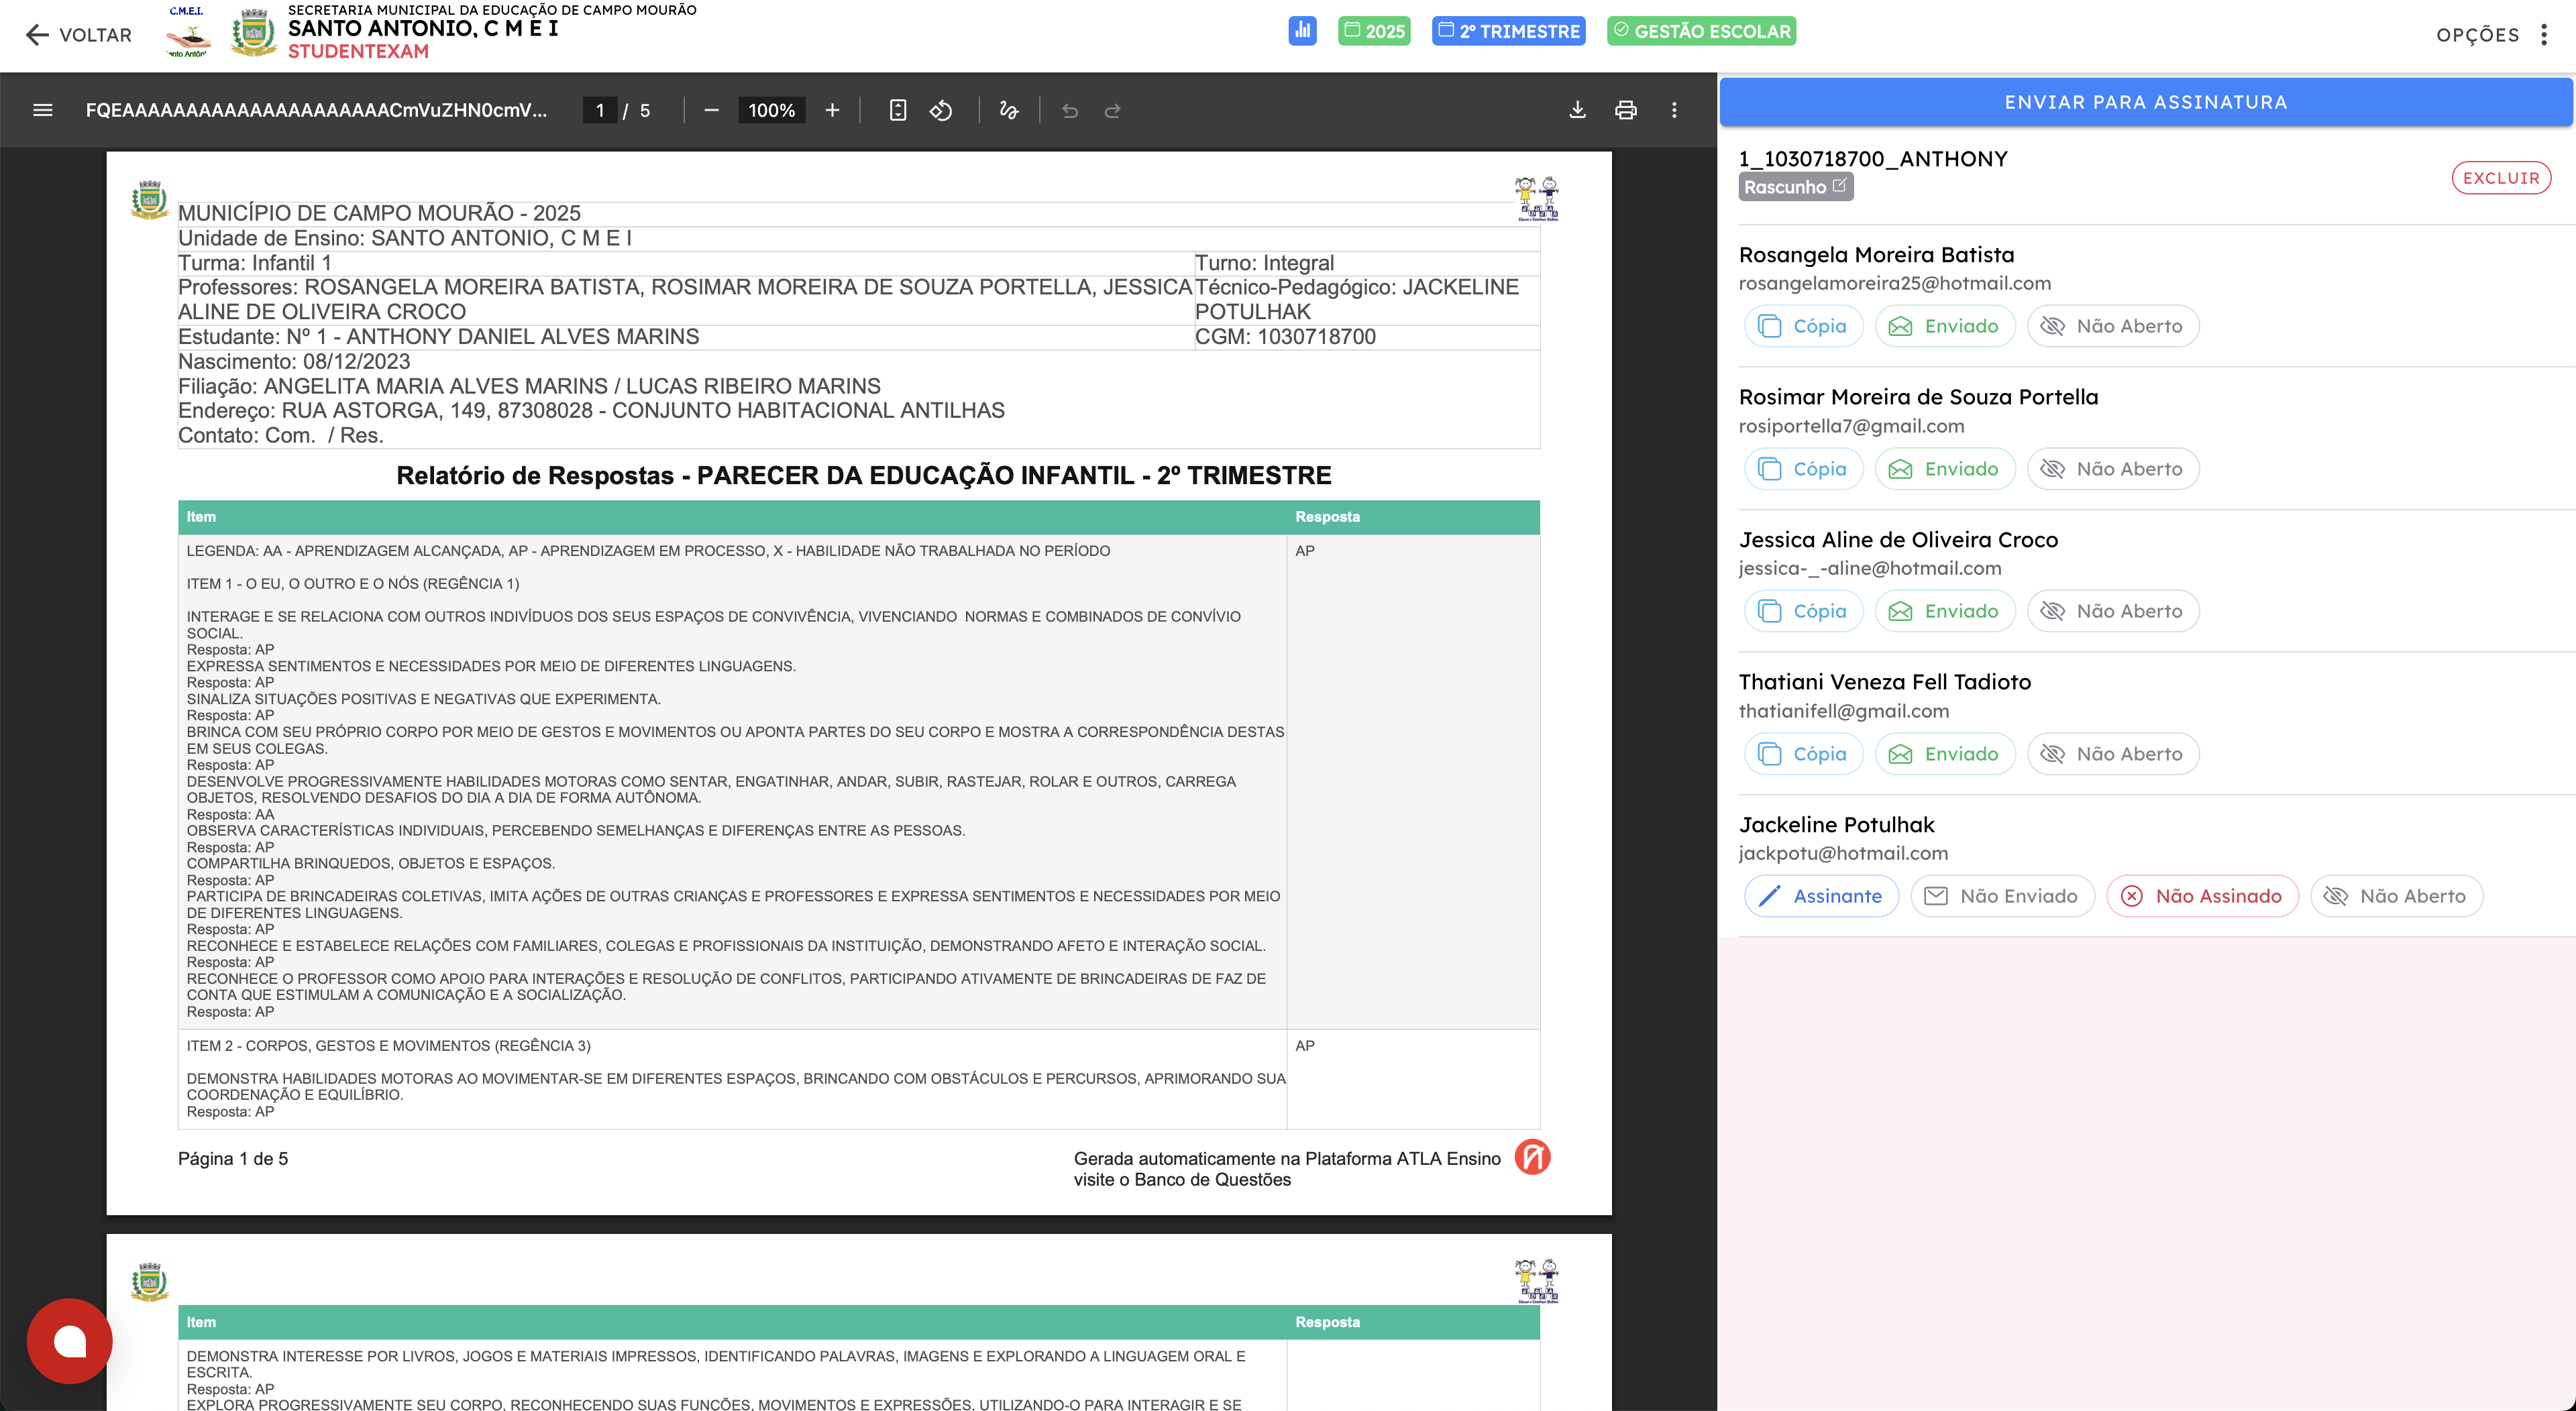This screenshot has height=1411, width=2576.
Task: Click email jessica-_-aline@hotmail.com
Action: coord(1870,568)
